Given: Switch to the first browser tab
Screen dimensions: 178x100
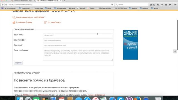Looking at the screenshot, I should tap(23, 1).
